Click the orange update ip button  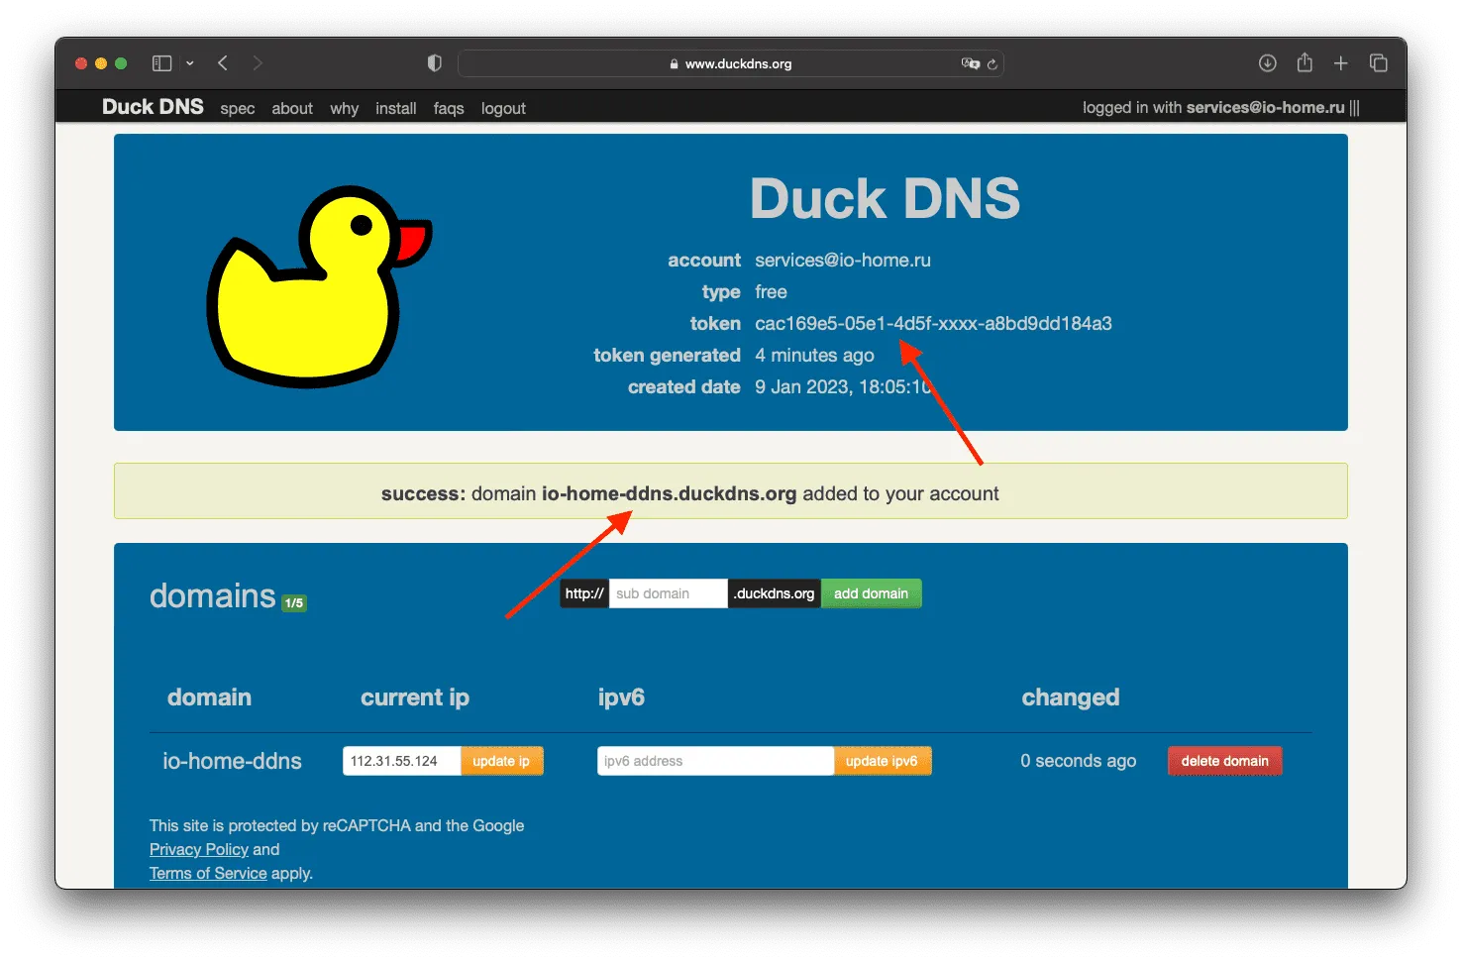(x=502, y=761)
